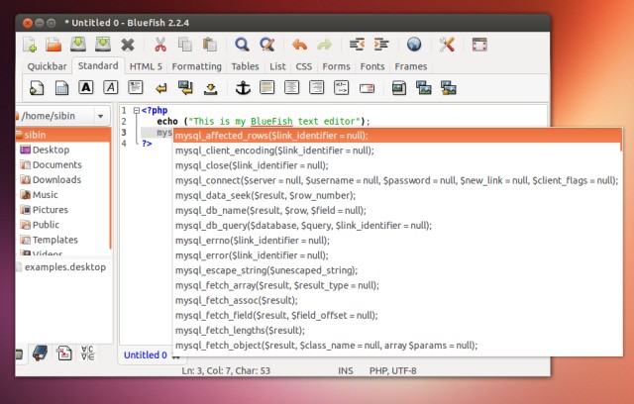Preview in browser with the globe icon
Image resolution: width=634 pixels, height=404 pixels.
coord(414,44)
